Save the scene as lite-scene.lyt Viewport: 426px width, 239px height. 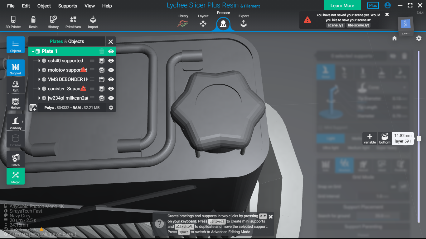358,25
